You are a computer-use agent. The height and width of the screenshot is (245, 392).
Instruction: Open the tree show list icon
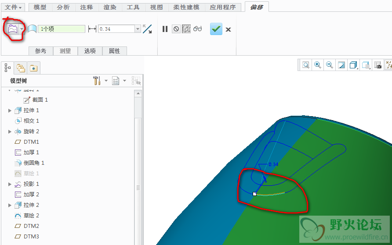(116, 81)
